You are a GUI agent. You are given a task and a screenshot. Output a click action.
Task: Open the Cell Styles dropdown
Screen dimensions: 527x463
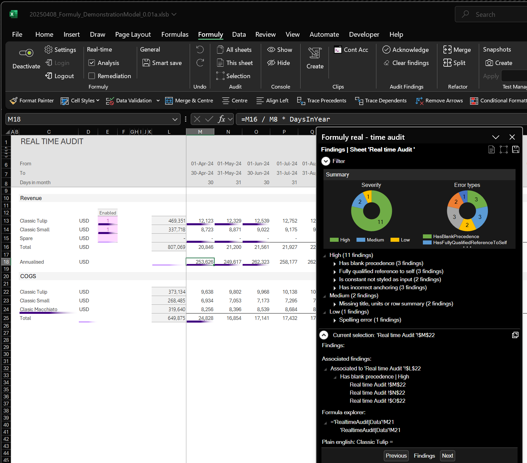tap(80, 100)
